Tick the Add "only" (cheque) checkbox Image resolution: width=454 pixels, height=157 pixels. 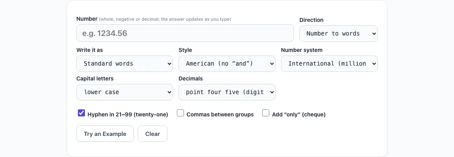266,113
